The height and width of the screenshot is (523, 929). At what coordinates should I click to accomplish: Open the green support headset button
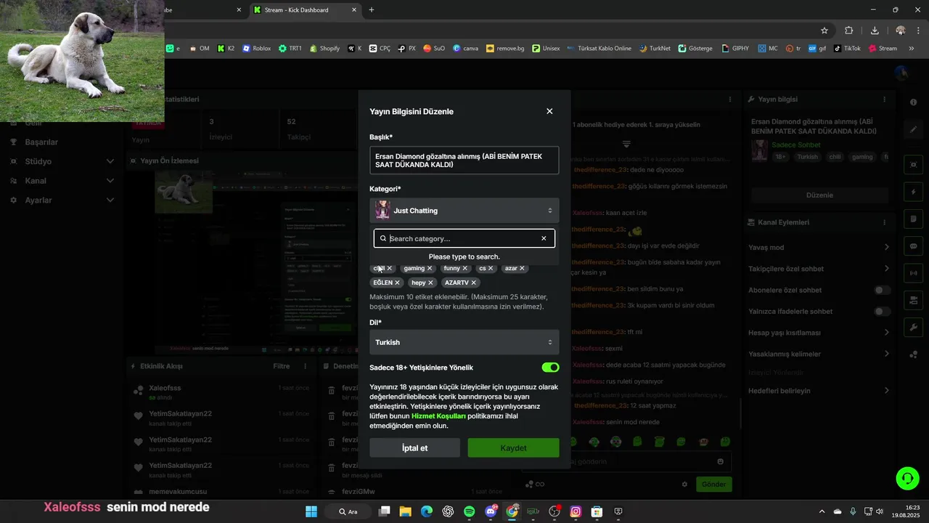click(907, 477)
